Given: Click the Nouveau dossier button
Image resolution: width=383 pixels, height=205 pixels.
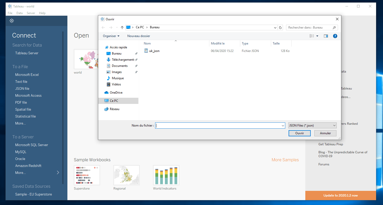Looking at the screenshot, I should [x=139, y=36].
